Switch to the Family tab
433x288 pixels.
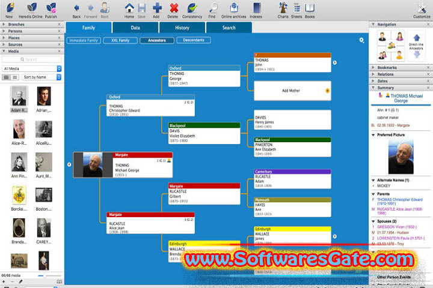coord(88,28)
